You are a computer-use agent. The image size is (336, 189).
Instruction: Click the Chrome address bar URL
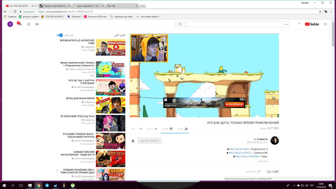65,12
